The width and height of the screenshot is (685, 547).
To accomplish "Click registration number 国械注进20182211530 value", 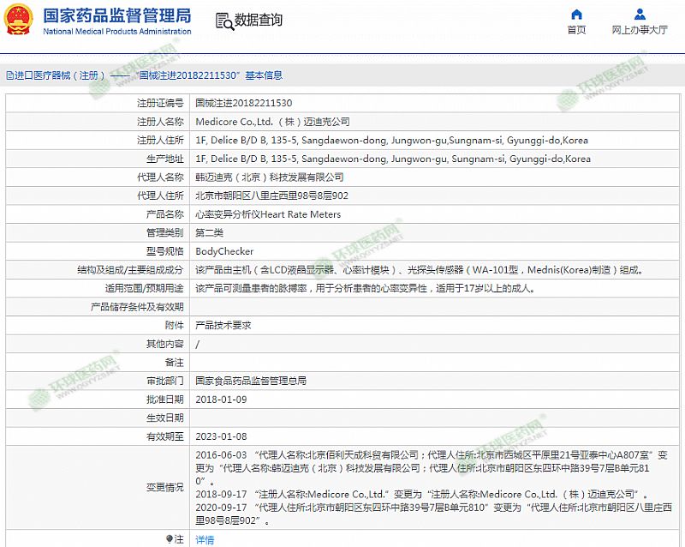I will pyautogui.click(x=237, y=103).
